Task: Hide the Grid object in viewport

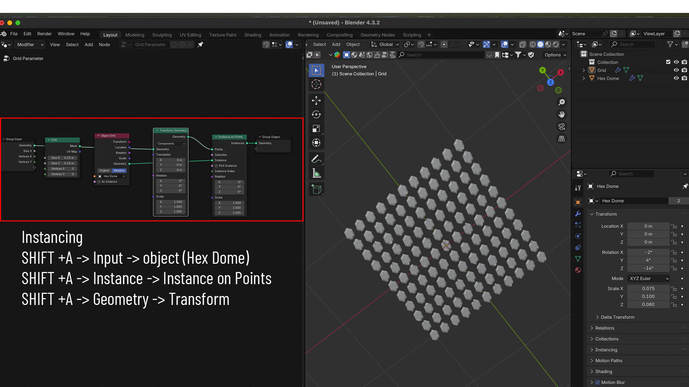Action: (x=676, y=70)
